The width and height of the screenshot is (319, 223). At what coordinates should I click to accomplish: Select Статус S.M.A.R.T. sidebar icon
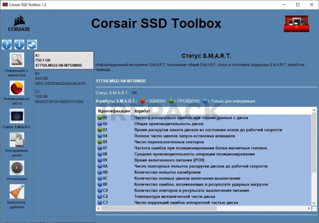point(17,116)
